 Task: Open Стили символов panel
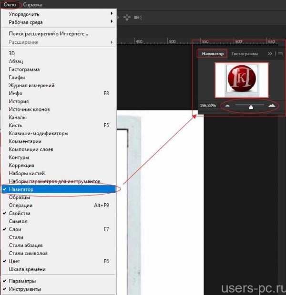point(59,253)
